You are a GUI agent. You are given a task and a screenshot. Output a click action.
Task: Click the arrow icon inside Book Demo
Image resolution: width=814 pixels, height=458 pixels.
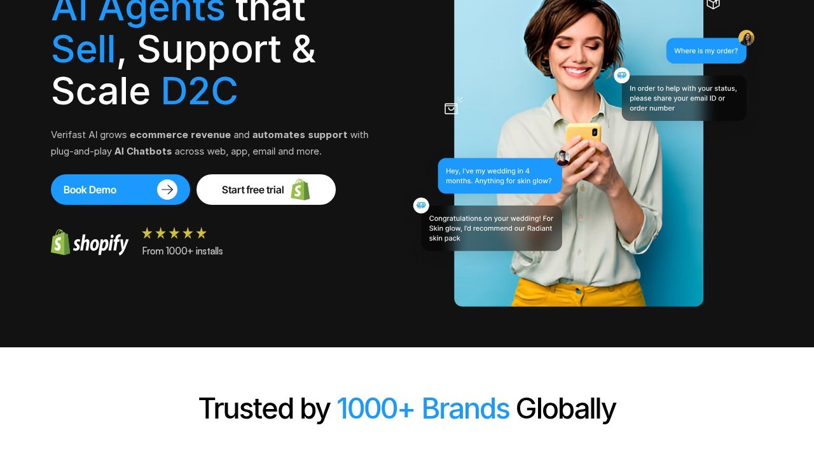[167, 190]
